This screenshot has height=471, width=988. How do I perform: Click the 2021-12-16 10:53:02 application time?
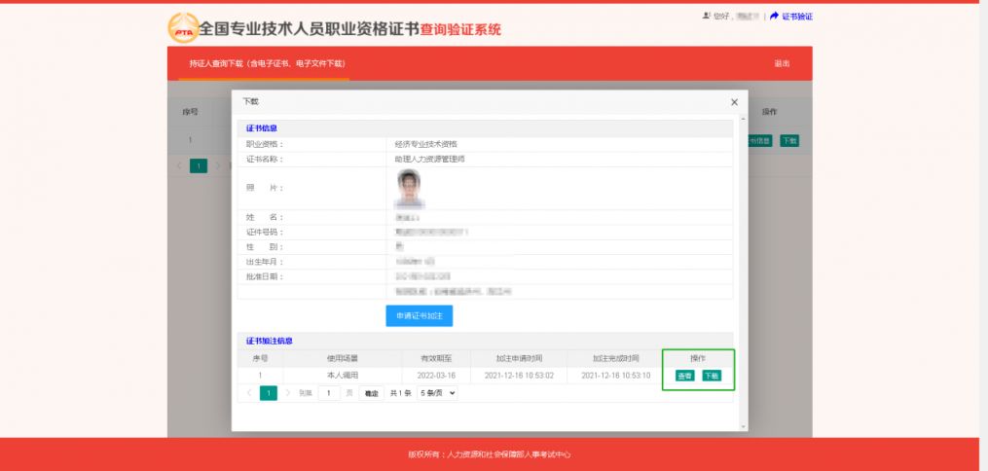click(x=519, y=376)
